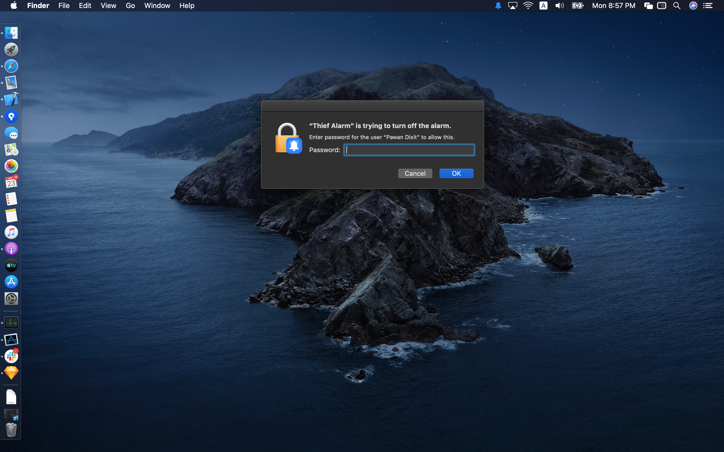This screenshot has height=452, width=724.
Task: Activate Siri from the menu bar
Action: (x=694, y=5)
